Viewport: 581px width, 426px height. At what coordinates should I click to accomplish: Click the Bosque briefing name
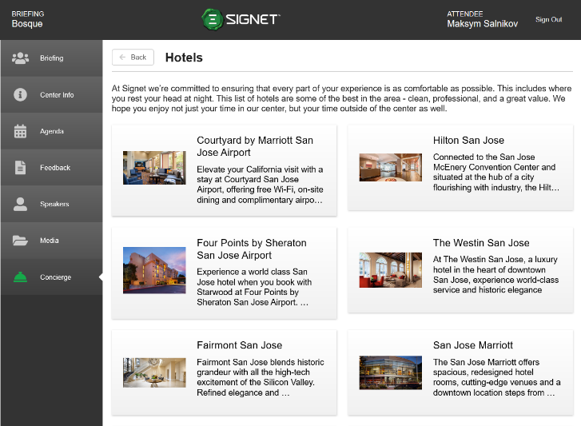pos(27,24)
